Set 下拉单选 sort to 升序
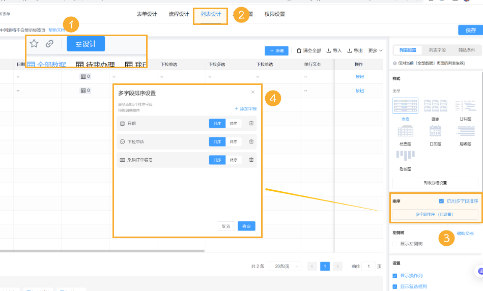483x291 pixels. point(217,141)
